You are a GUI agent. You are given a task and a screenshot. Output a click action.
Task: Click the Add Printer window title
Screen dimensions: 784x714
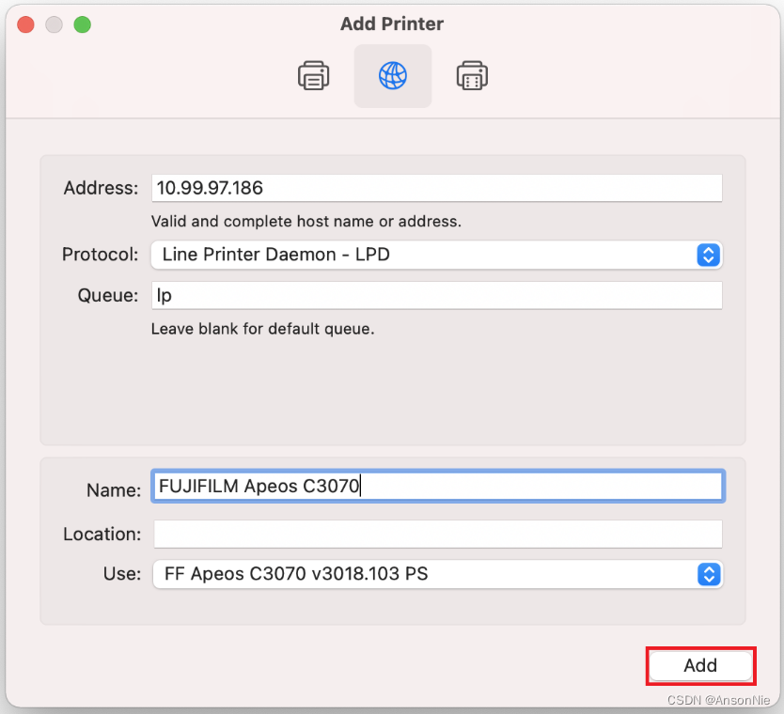click(392, 24)
